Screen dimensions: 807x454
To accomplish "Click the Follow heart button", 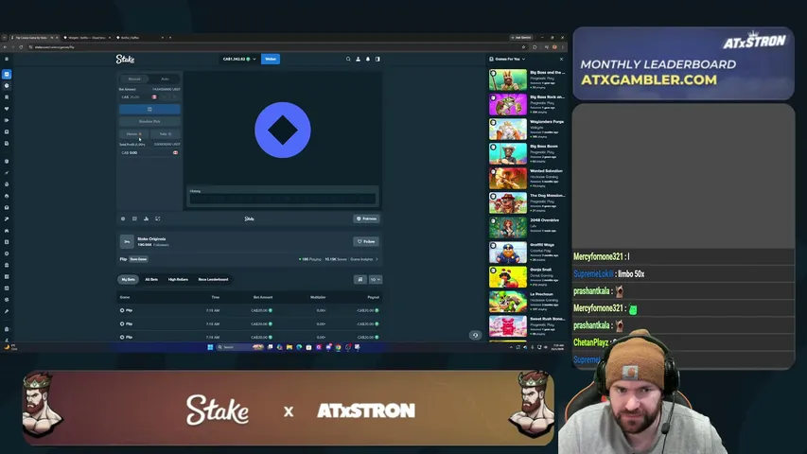I will (366, 241).
